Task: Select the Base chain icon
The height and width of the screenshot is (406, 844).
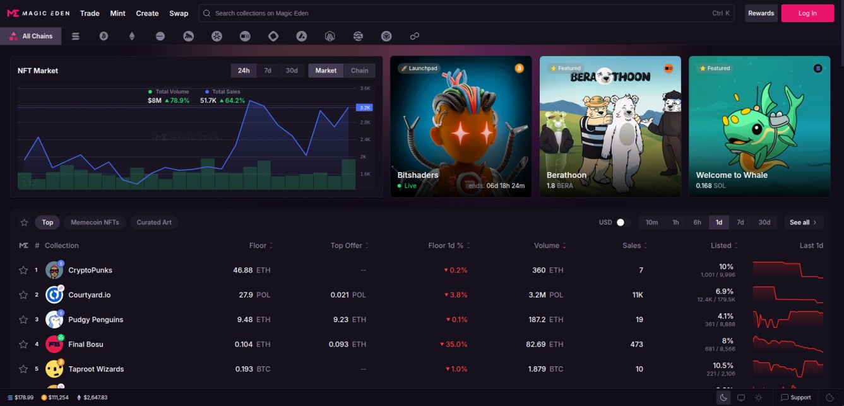Action: tap(160, 37)
